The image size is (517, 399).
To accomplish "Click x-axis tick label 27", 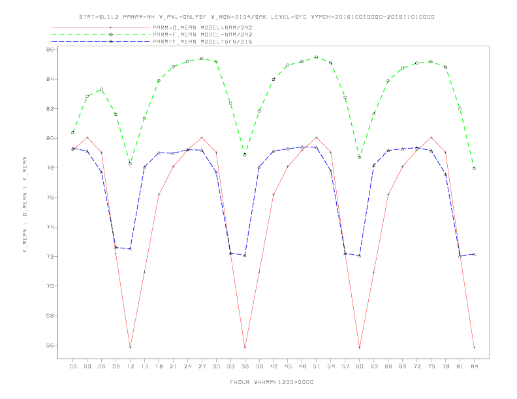I will (x=202, y=366).
